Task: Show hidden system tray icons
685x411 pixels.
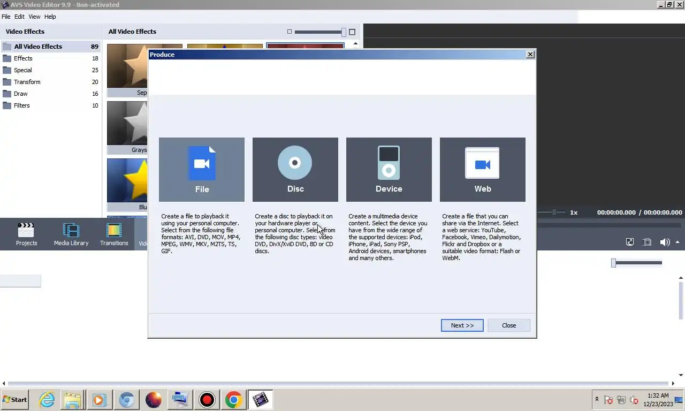Action: pyautogui.click(x=597, y=400)
